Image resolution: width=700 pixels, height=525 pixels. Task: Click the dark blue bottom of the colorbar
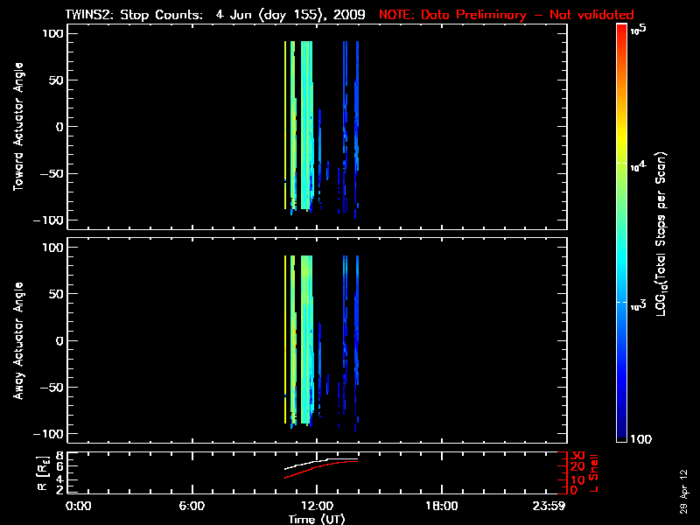click(622, 436)
